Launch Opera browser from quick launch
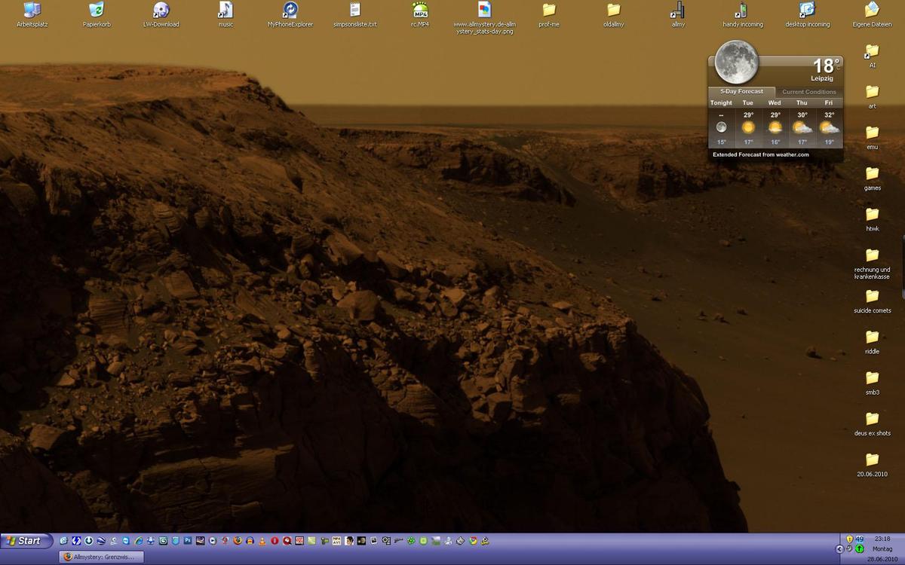The image size is (905, 565). pyautogui.click(x=275, y=541)
